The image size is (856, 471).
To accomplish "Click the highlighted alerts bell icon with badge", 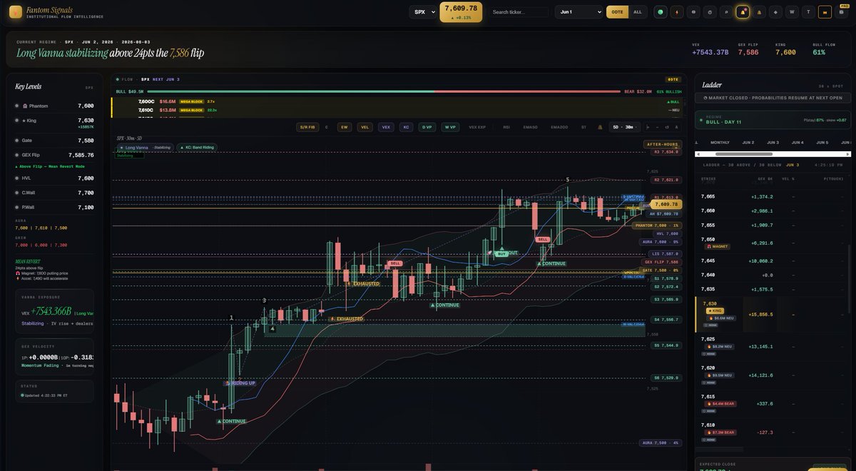I will [743, 12].
